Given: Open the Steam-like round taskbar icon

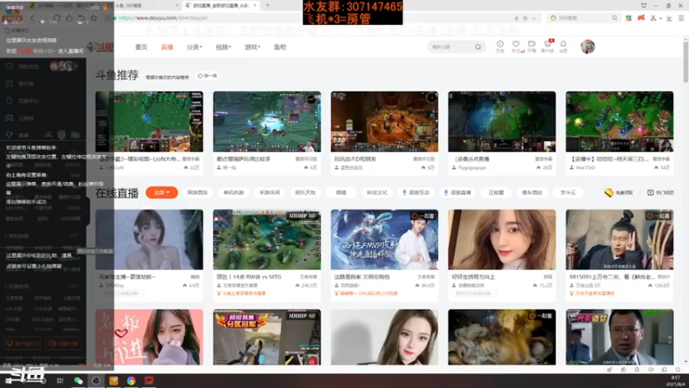Looking at the screenshot, I should 96,380.
